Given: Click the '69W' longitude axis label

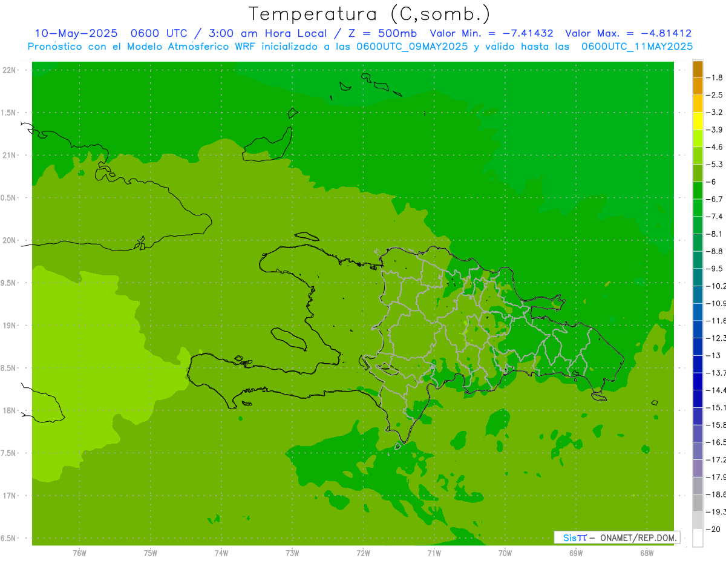Looking at the screenshot, I should (x=576, y=553).
